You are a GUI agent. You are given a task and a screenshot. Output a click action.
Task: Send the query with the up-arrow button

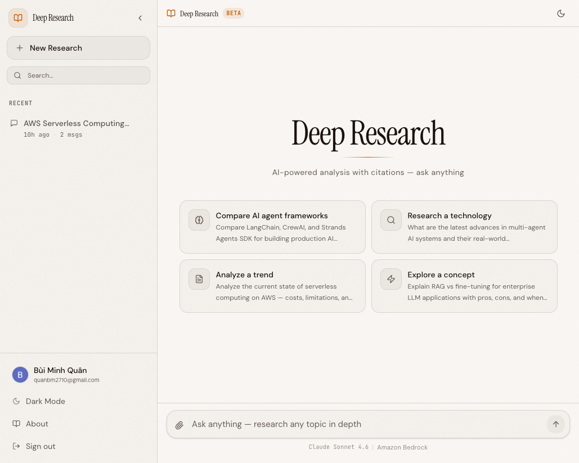[x=556, y=424]
